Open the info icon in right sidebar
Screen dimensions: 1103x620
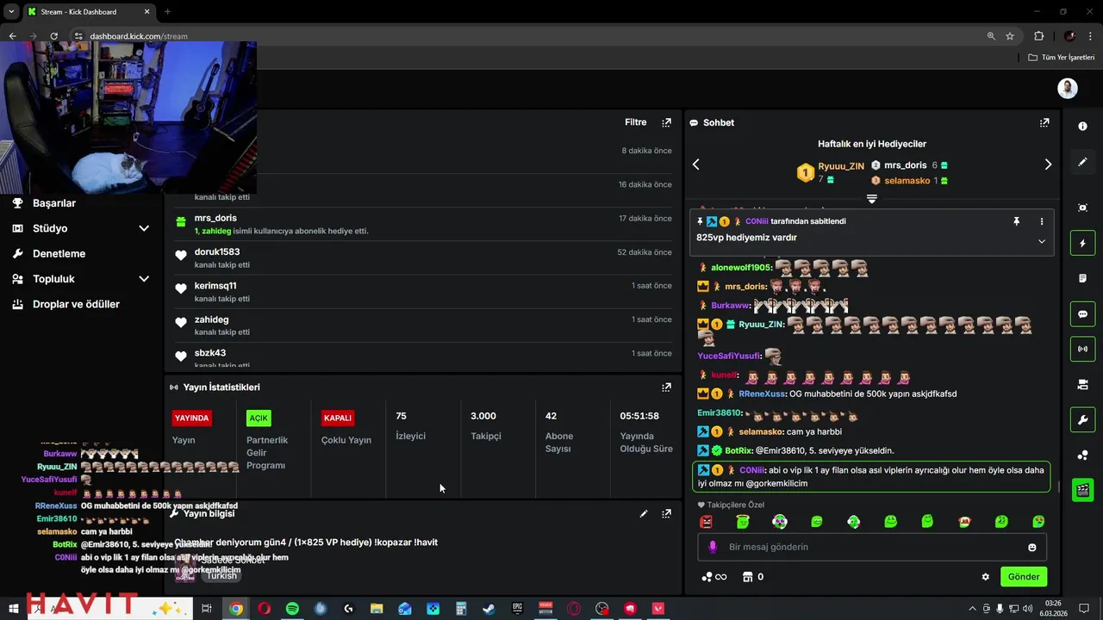(1082, 126)
